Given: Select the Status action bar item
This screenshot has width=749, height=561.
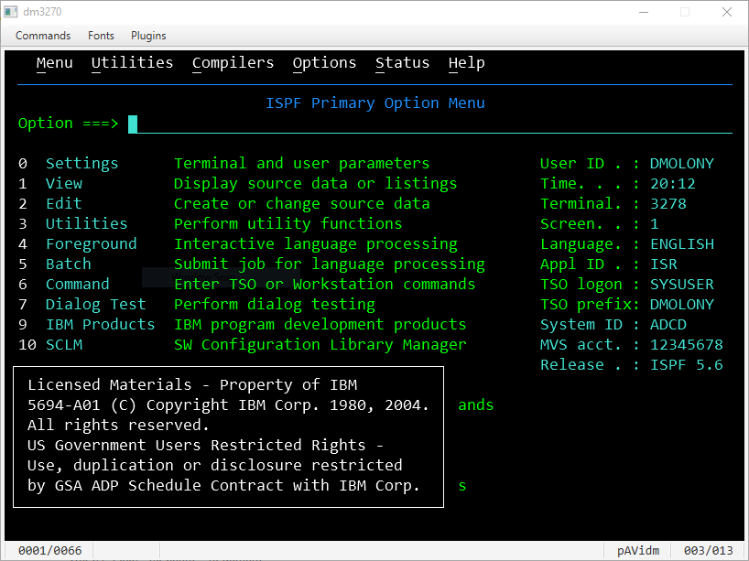Looking at the screenshot, I should coord(402,63).
